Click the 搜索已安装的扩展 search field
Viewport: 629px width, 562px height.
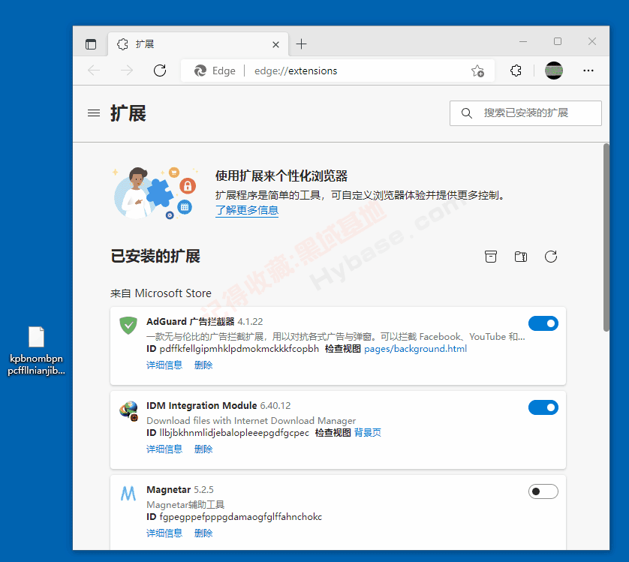pos(525,113)
